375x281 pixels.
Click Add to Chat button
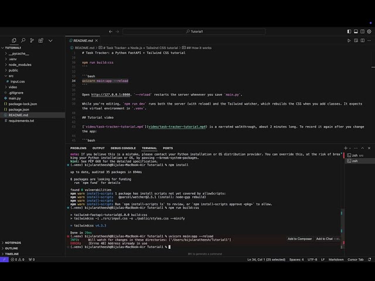tap(327, 239)
